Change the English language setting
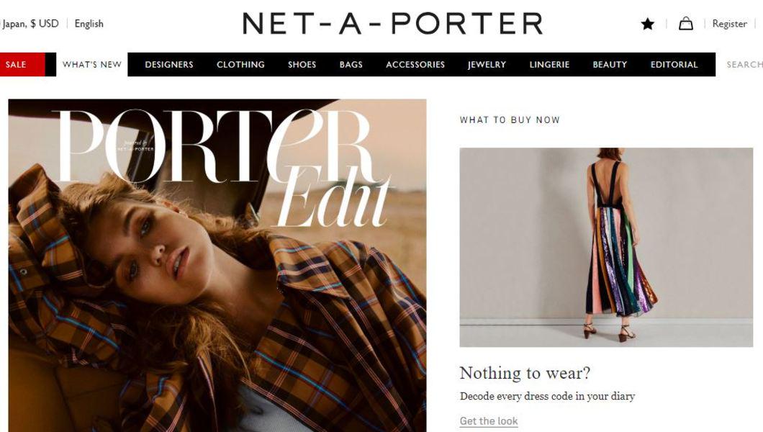The image size is (763, 432). coord(89,24)
